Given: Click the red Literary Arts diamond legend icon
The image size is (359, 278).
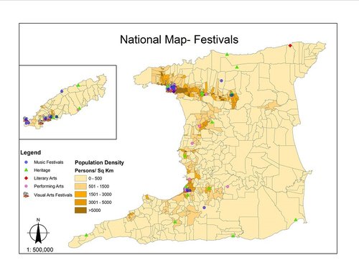Looking at the screenshot, I should 27,178.
